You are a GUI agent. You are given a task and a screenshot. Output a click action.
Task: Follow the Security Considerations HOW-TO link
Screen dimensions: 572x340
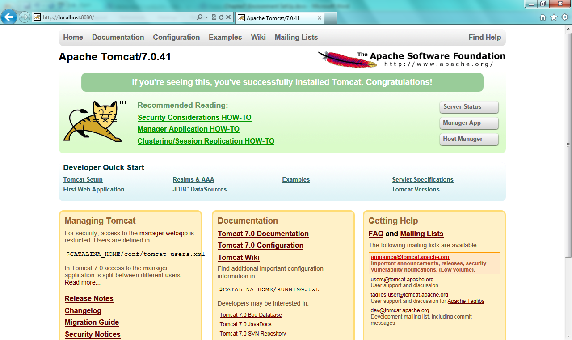[x=194, y=117]
